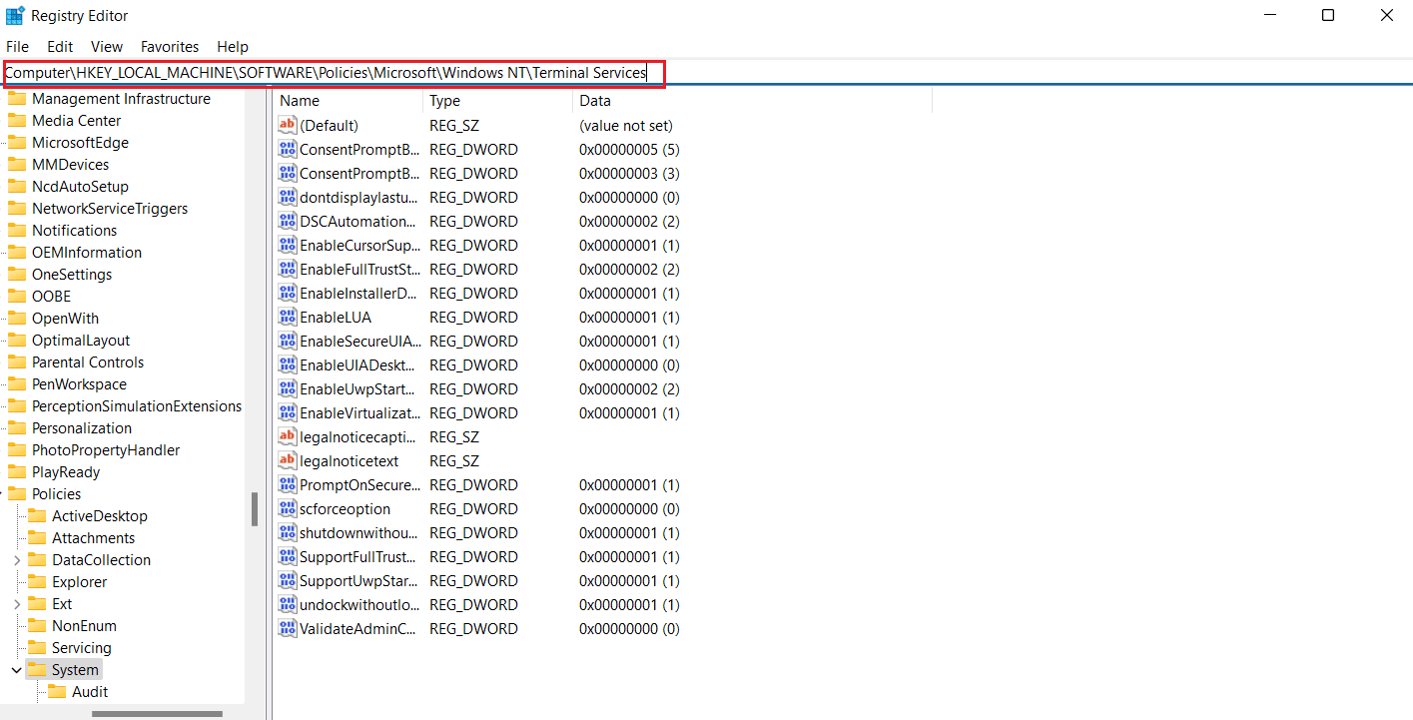
Task: Click the scforceoption DWORD icon
Action: point(288,509)
